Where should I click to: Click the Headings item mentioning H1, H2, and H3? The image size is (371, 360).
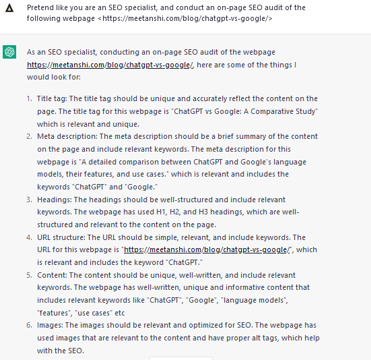pyautogui.click(x=168, y=212)
